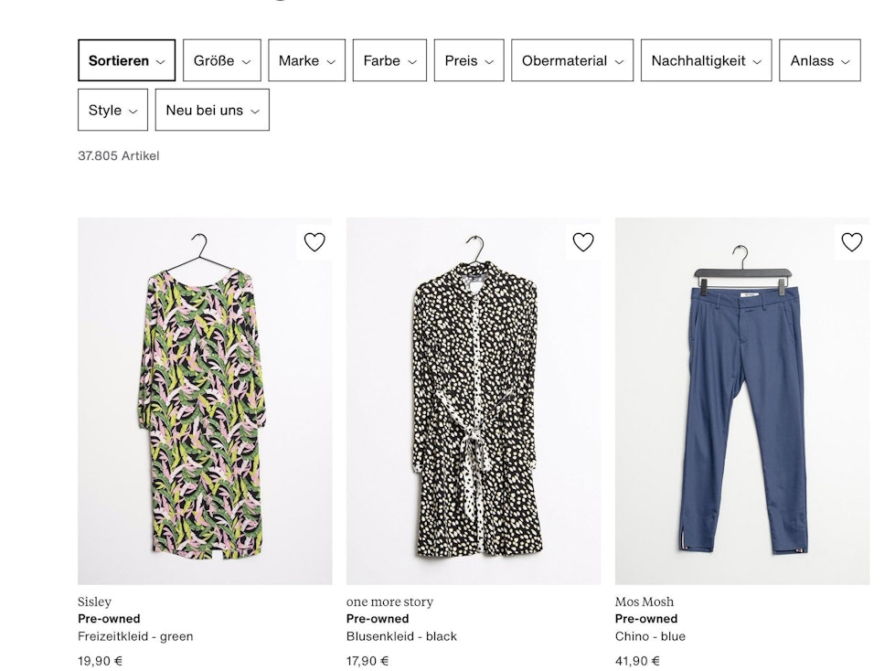Open the Style filter dropdown
895x671 pixels.
112,110
